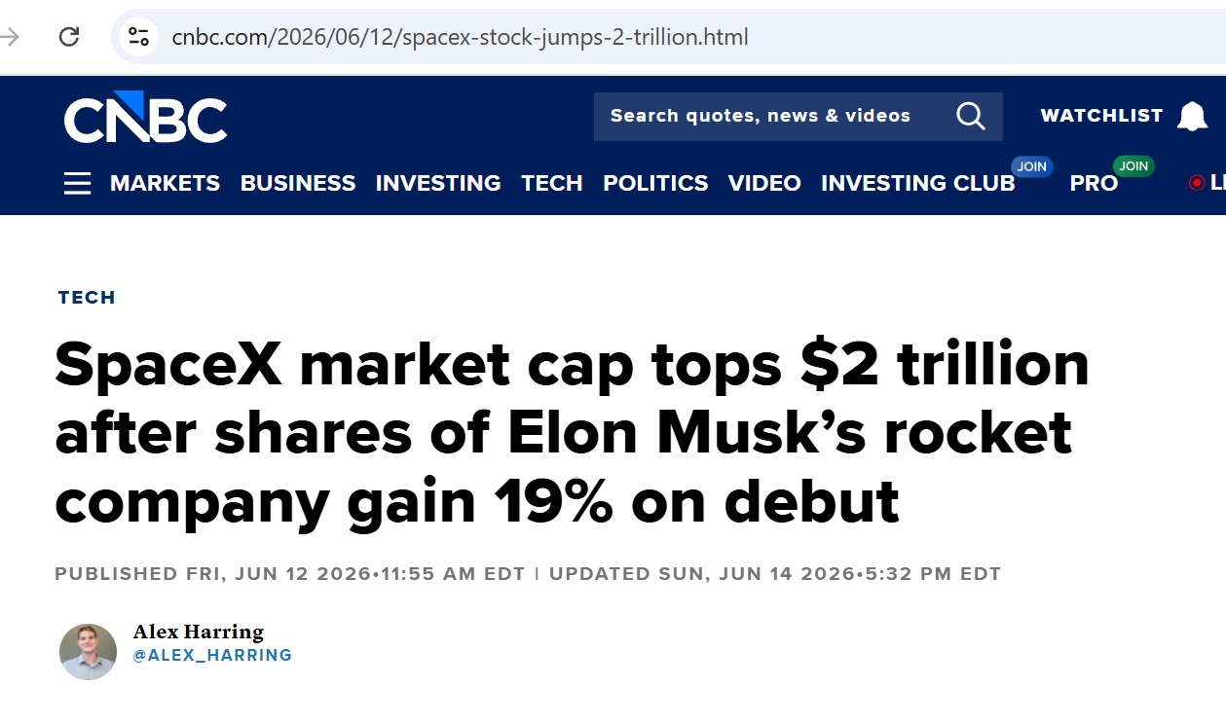Open the @ALEX_HARRING handle link
The image size is (1226, 723).
coord(212,656)
